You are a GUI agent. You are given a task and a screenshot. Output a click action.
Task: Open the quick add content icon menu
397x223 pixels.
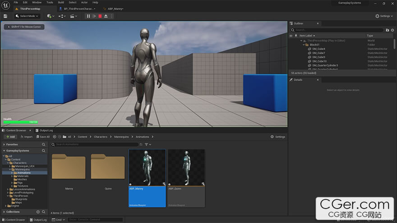click(x=50, y=16)
